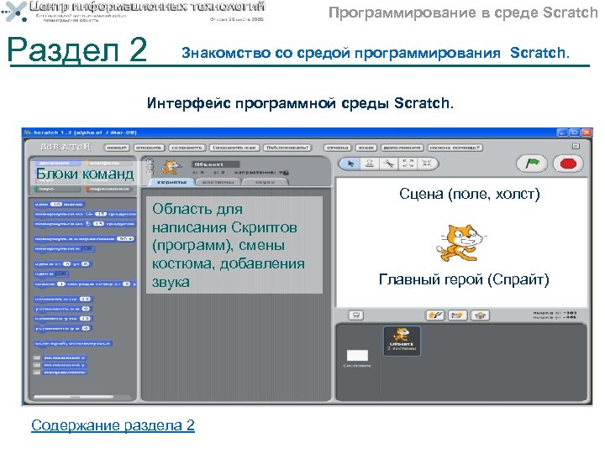This screenshot has height=453, width=605.
Task: Switch to presentation mode icon below stage
Action: tap(355, 315)
